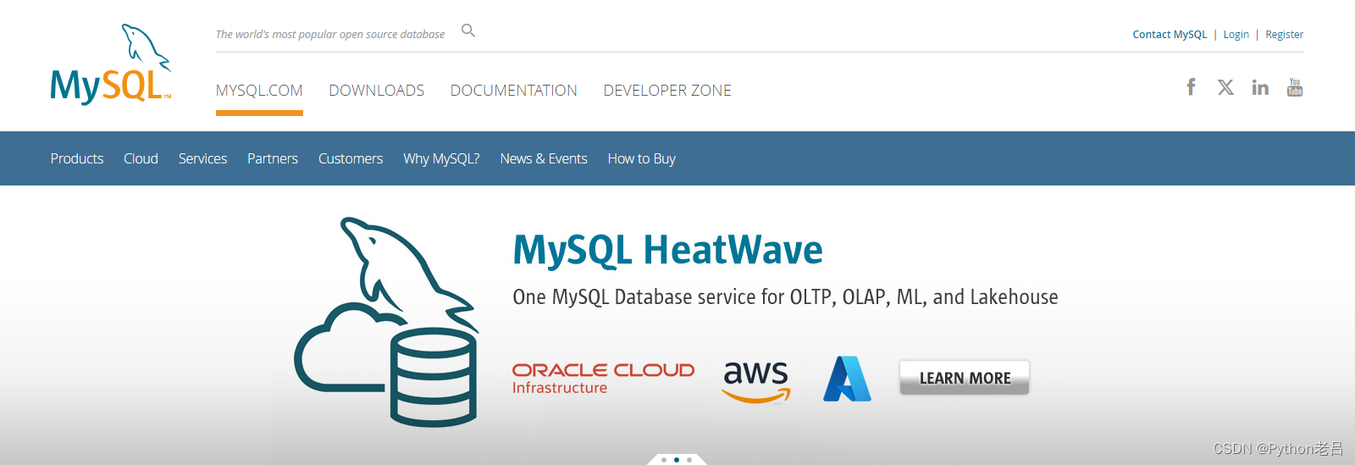1355x465 pixels.
Task: Open the search magnifier icon
Action: coord(468,31)
